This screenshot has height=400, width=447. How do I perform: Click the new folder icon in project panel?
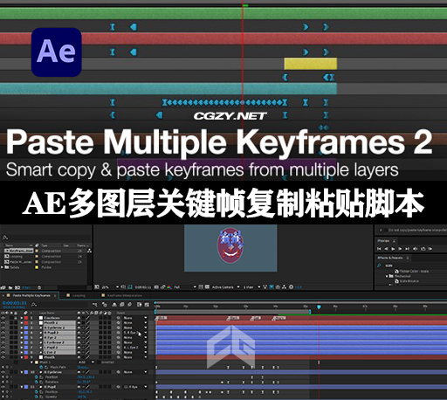(10, 287)
